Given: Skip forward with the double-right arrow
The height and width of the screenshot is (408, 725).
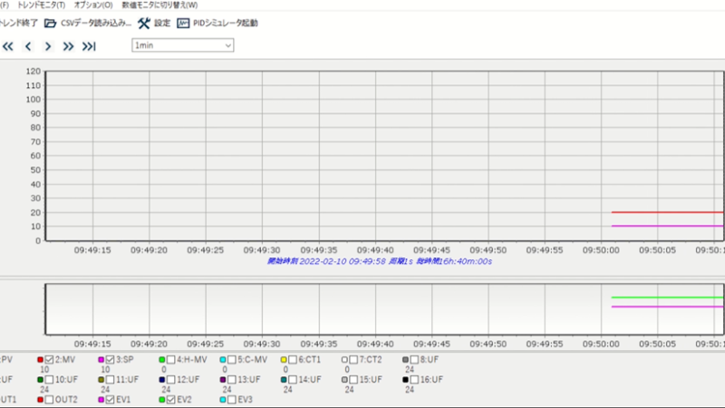Looking at the screenshot, I should coord(68,46).
